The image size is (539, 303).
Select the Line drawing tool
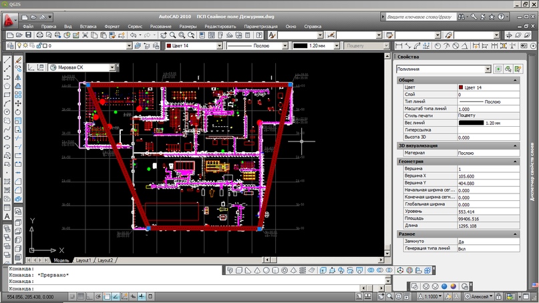7,60
